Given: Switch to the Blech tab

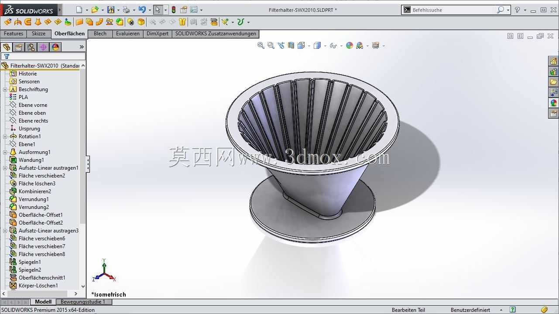Looking at the screenshot, I should point(100,34).
